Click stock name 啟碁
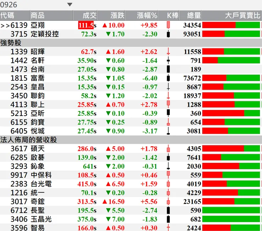The height and width of the screenshot is (231, 262). point(38,158)
